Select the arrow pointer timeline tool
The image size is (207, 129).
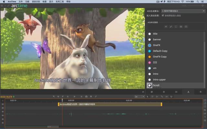147,97
